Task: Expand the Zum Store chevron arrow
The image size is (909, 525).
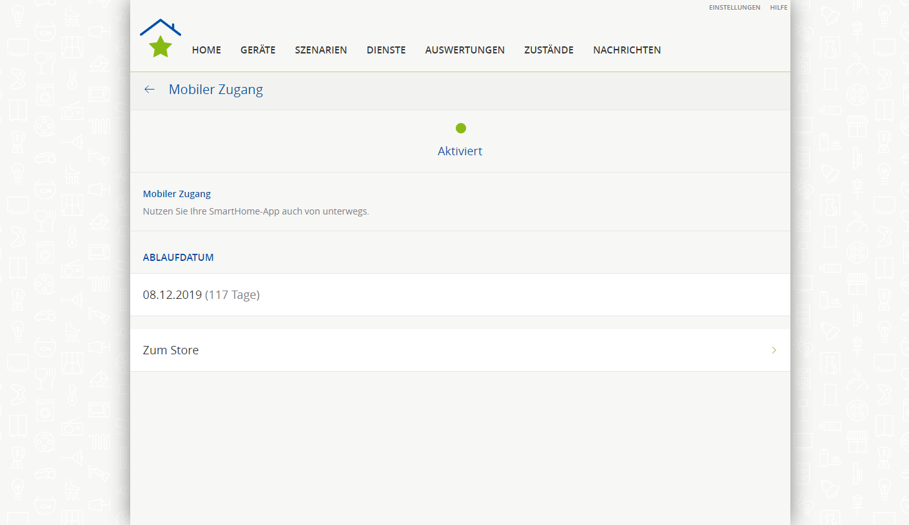Action: [774, 350]
